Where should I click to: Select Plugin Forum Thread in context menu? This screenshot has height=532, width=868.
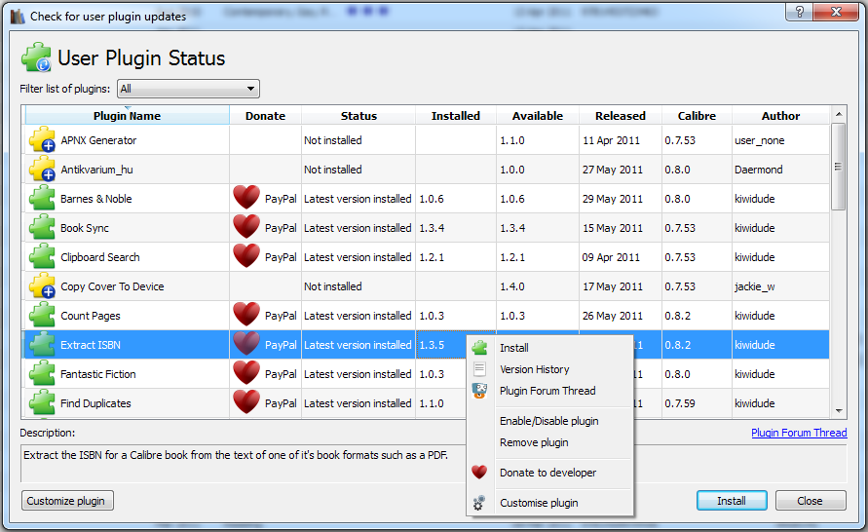(x=547, y=391)
